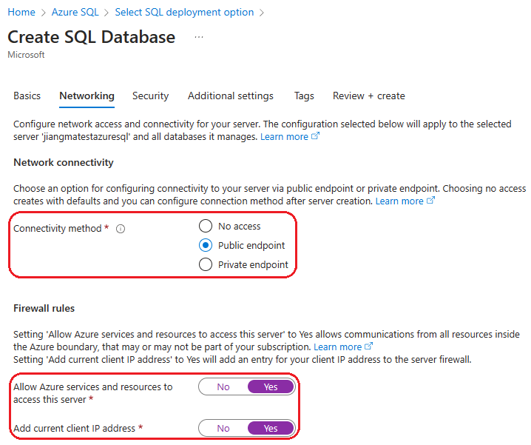Switch to the Basics tab
The image size is (531, 445).
[x=27, y=96]
